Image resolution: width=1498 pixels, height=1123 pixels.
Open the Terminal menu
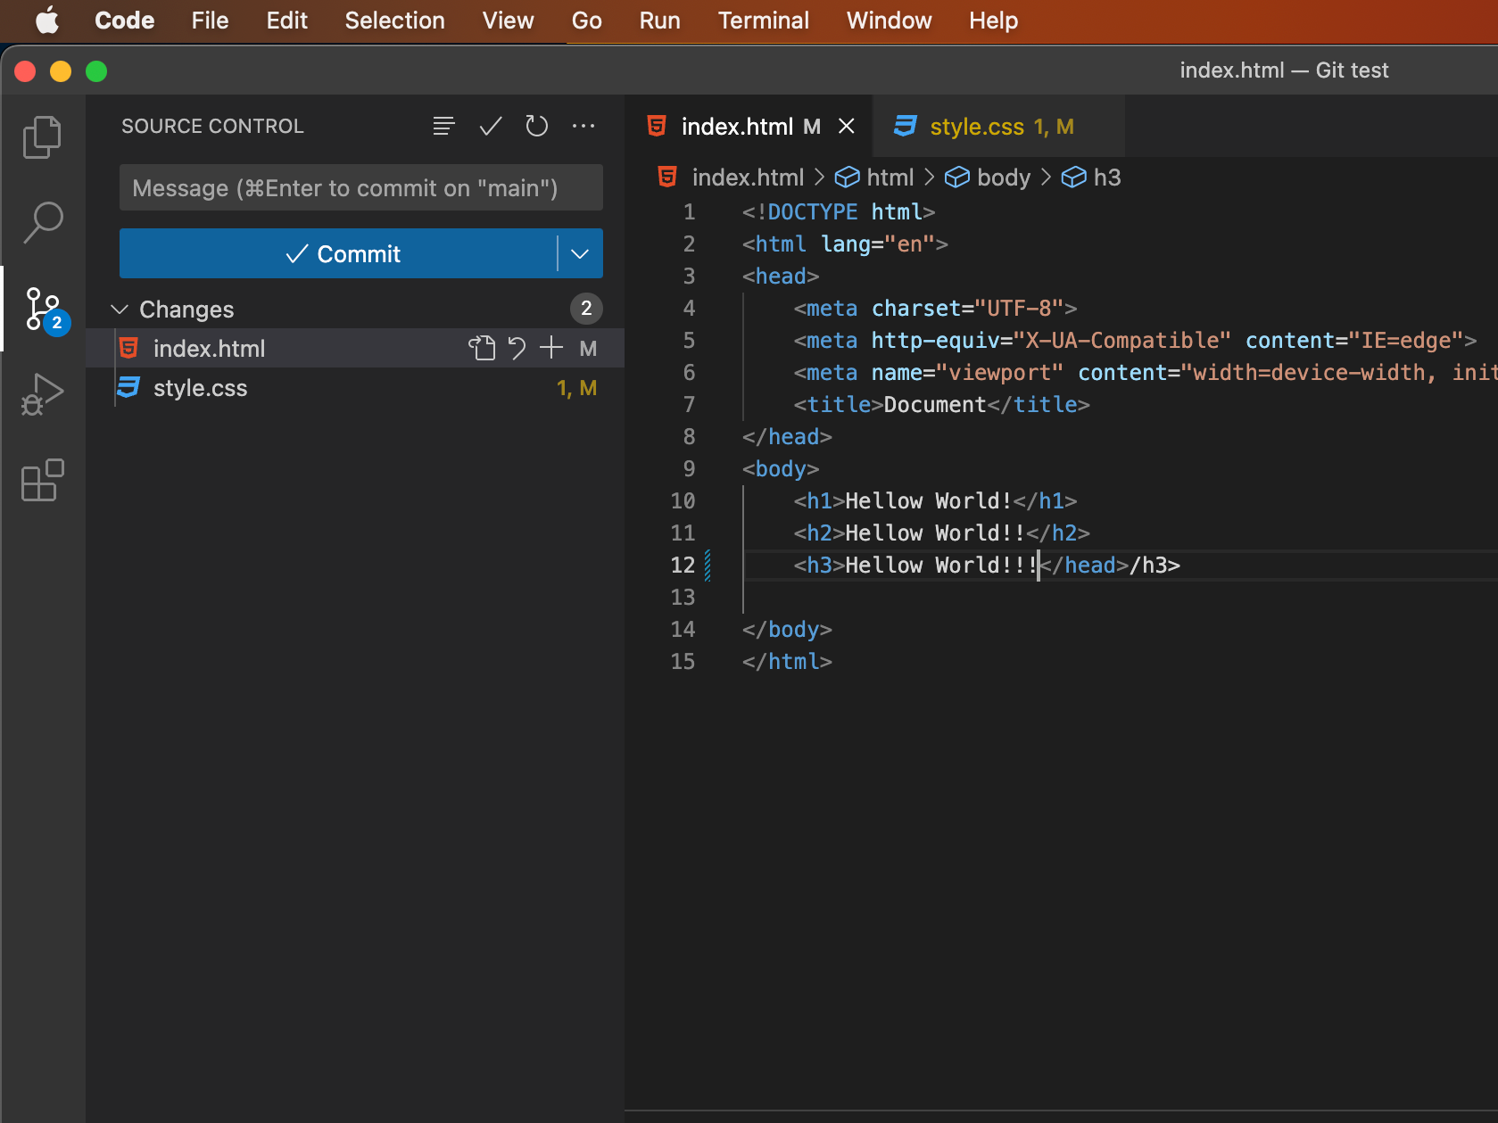point(763,21)
